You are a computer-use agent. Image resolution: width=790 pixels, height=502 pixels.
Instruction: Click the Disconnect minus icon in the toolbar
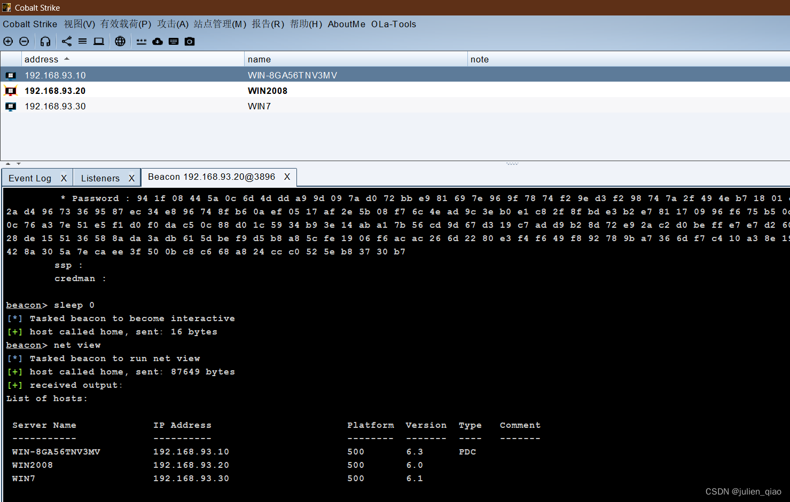click(24, 41)
